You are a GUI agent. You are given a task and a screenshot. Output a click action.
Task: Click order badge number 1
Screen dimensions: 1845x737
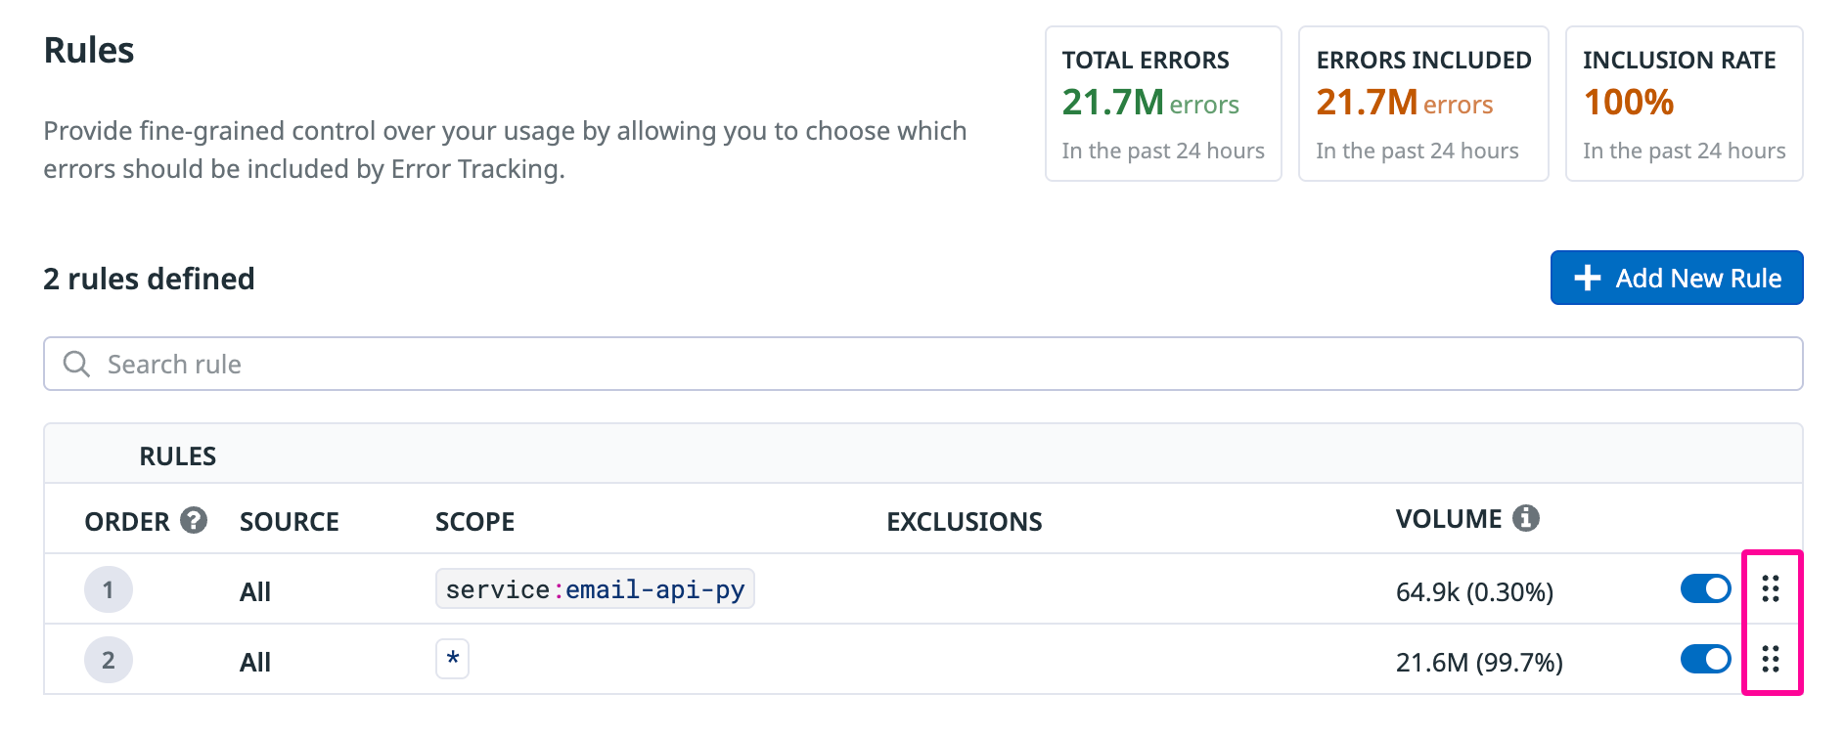(x=109, y=589)
